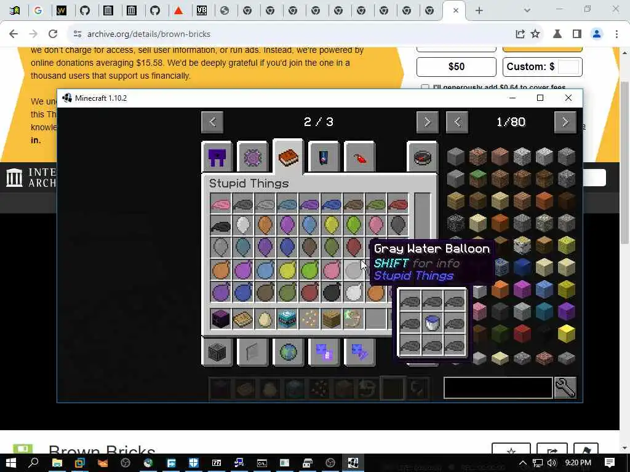Open the gray glass pane bottom tab

252,352
